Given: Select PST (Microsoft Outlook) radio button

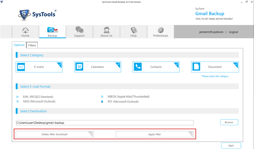Looking at the screenshot, I should coord(102,102).
